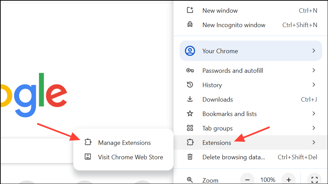Decrease zoom with the minus button
328x184 pixels.
pos(247,180)
